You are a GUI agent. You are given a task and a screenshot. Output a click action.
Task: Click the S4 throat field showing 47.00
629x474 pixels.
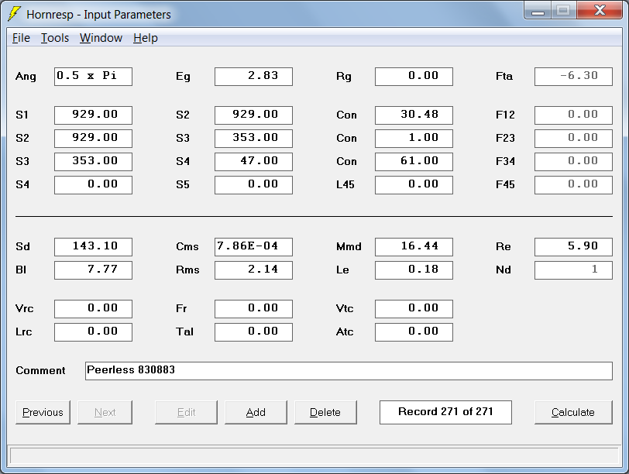point(253,162)
